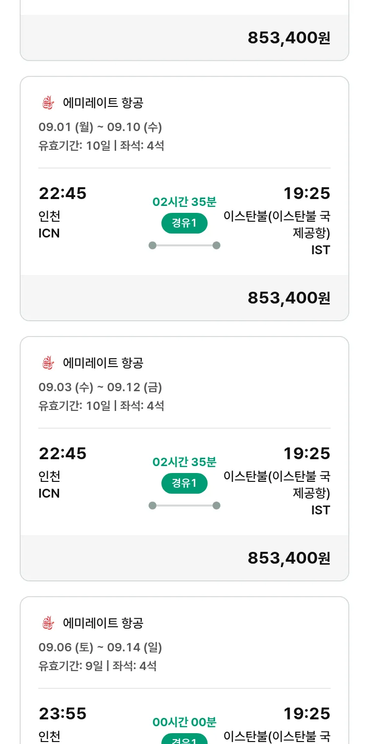This screenshot has height=744, width=369.
Task: Open the 09.03 (수) ~ 09.12 (금) date range
Action: pyautogui.click(x=100, y=387)
